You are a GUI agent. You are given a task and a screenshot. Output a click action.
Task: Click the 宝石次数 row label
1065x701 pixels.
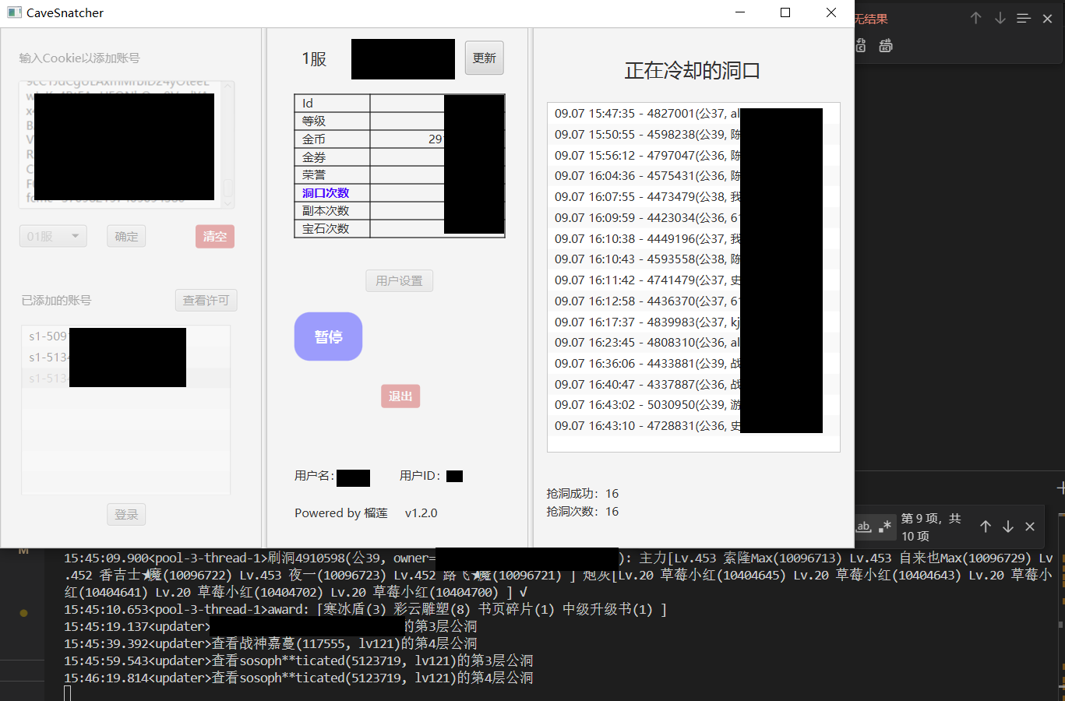click(326, 228)
